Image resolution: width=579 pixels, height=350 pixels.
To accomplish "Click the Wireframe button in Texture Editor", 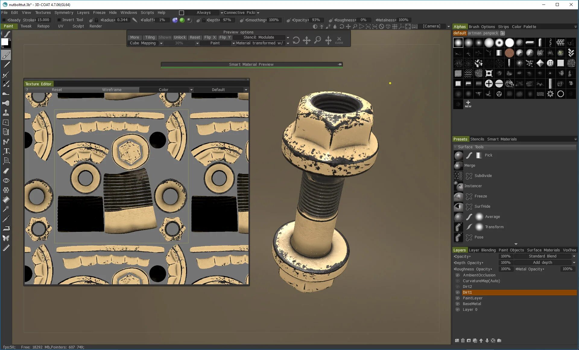I will [x=112, y=90].
